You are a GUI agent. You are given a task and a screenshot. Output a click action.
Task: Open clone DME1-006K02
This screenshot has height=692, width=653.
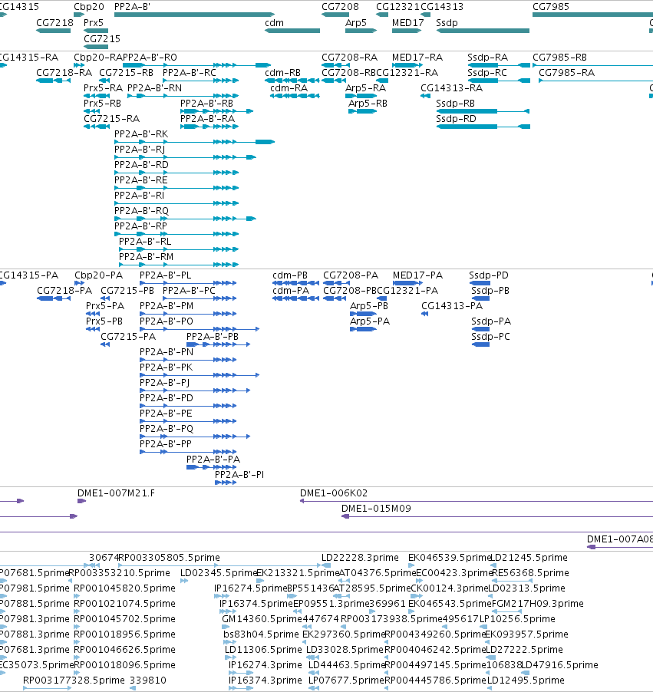tap(333, 493)
